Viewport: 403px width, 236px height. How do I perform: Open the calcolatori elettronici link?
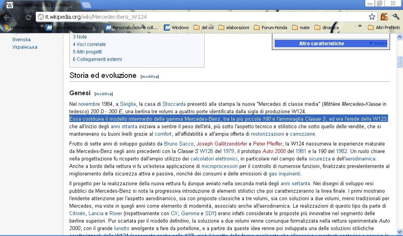pyautogui.click(x=214, y=159)
